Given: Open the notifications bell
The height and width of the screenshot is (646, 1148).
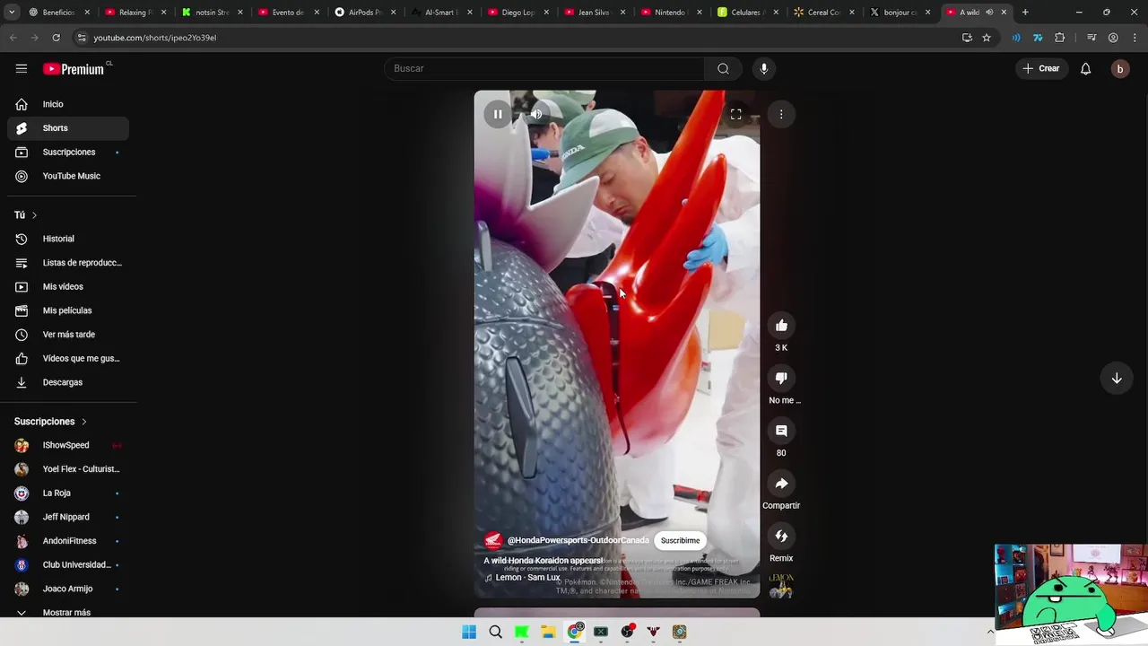Looking at the screenshot, I should pyautogui.click(x=1085, y=68).
